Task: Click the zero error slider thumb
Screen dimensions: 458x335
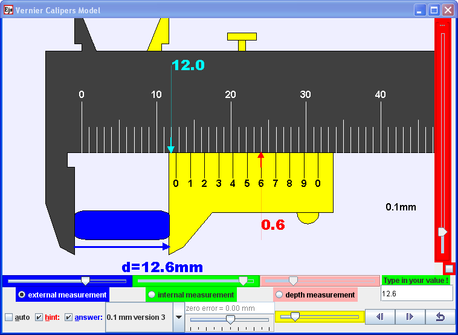Action: click(x=230, y=319)
